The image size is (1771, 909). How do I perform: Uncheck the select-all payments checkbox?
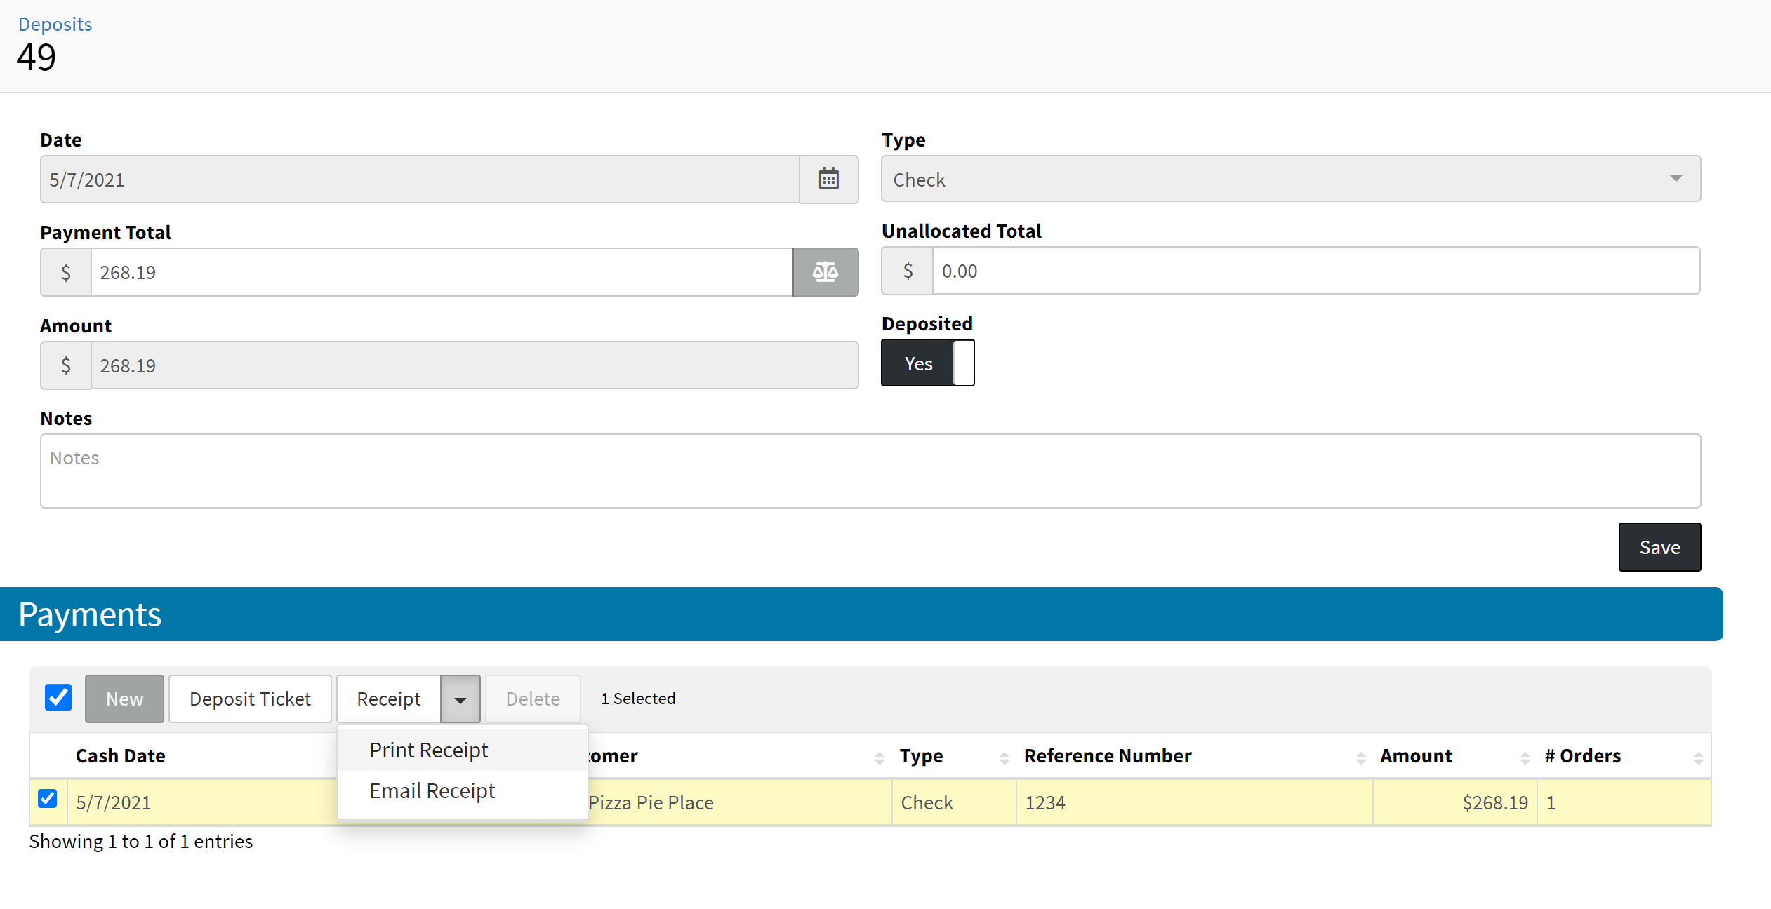[x=58, y=698]
